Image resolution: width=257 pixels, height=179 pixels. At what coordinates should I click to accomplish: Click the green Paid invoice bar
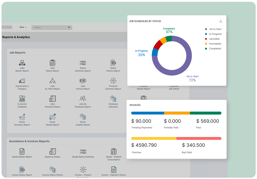pyautogui.click(x=206, y=113)
